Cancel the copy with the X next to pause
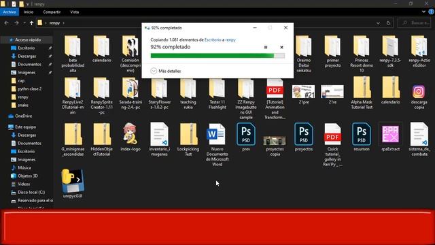The image size is (435, 245). (281, 47)
